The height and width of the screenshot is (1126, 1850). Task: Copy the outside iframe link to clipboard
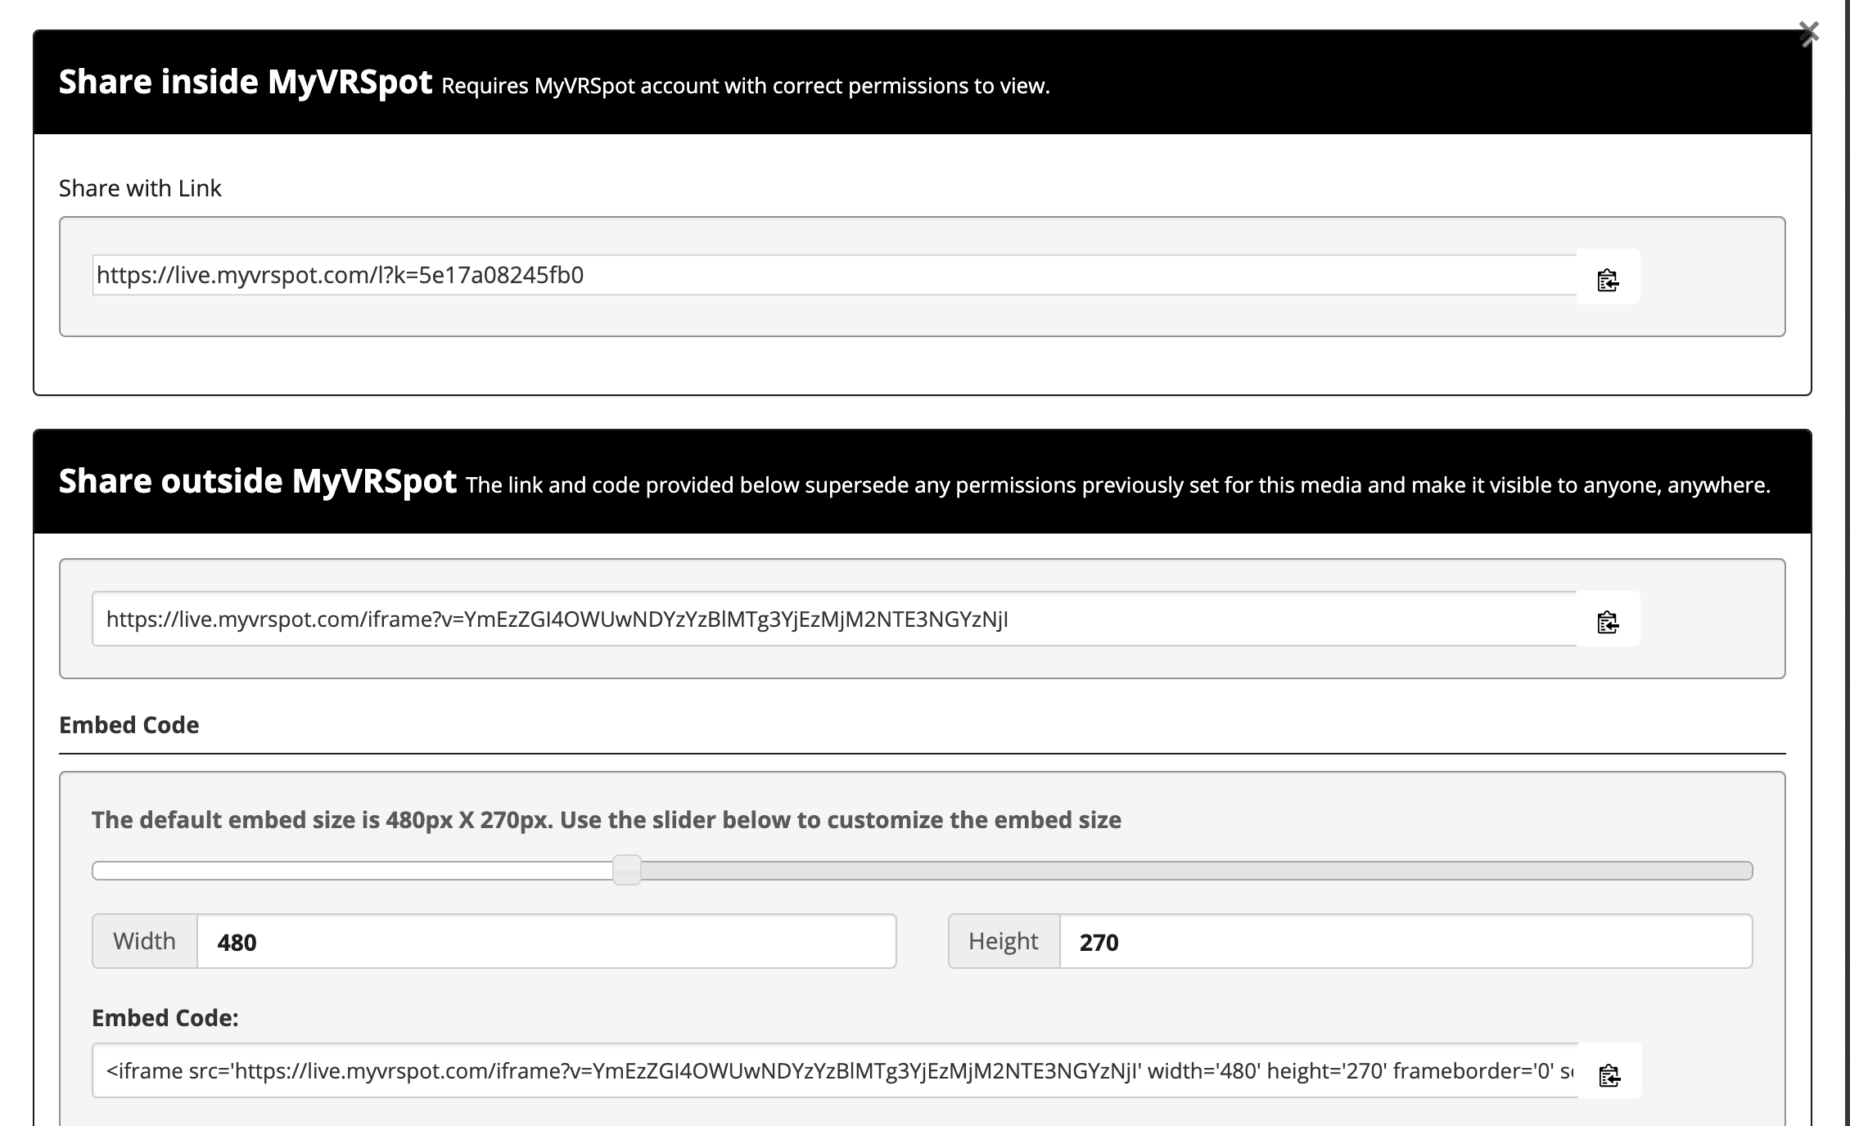tap(1608, 619)
